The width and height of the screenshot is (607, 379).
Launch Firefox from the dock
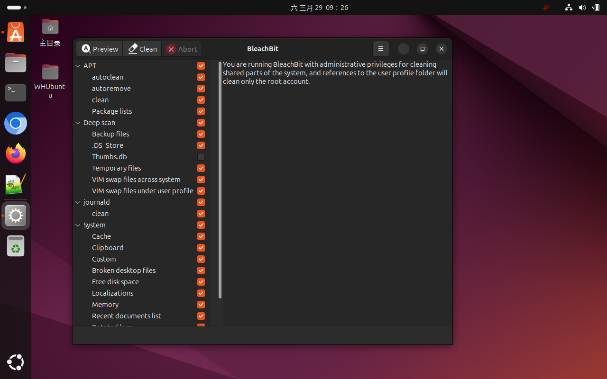[16, 154]
